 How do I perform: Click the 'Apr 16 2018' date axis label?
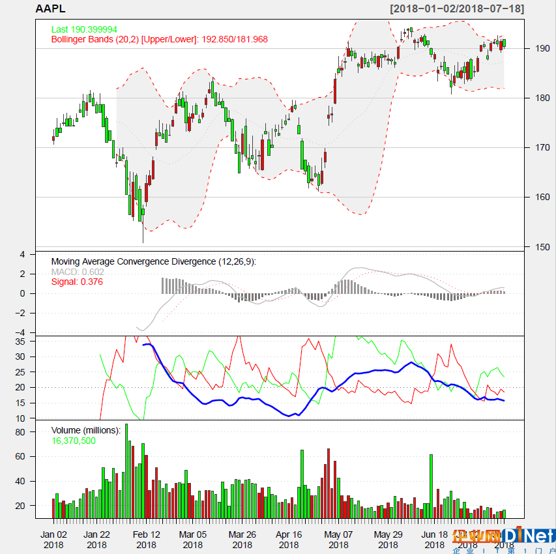point(289,540)
